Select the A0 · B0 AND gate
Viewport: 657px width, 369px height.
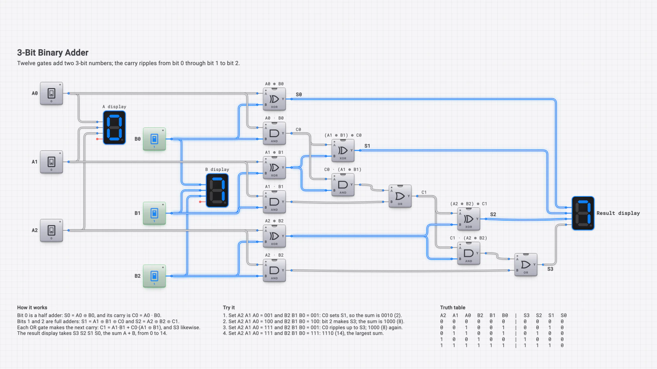point(274,133)
